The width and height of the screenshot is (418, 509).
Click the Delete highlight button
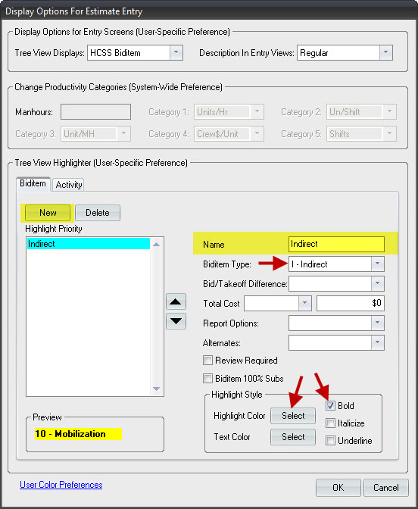98,213
